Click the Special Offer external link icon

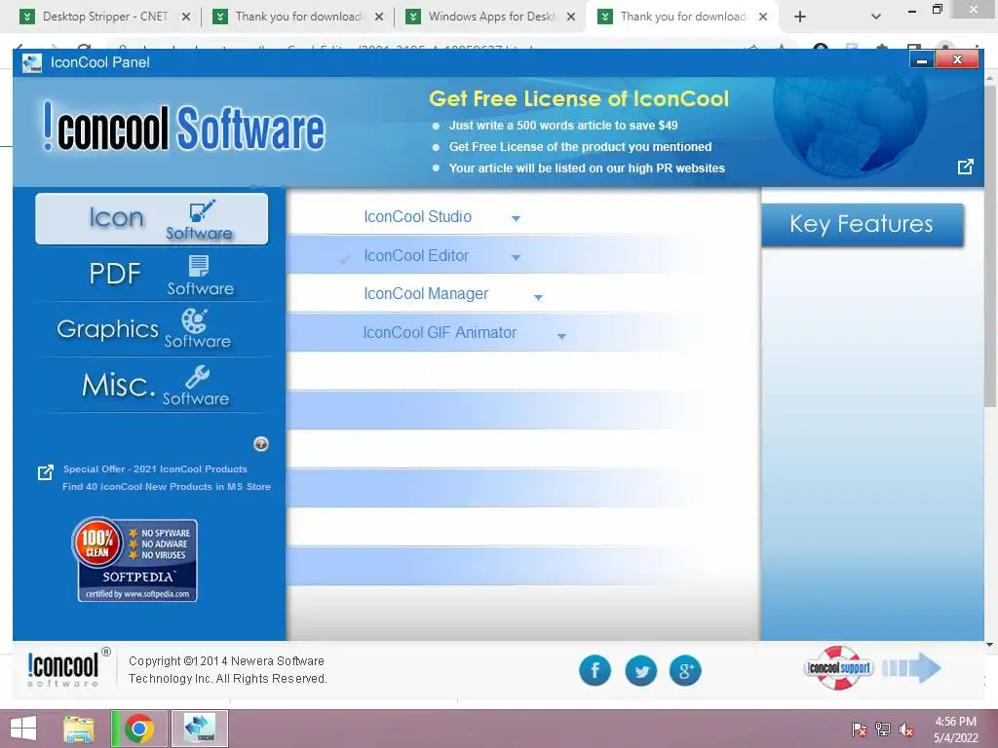(x=45, y=472)
